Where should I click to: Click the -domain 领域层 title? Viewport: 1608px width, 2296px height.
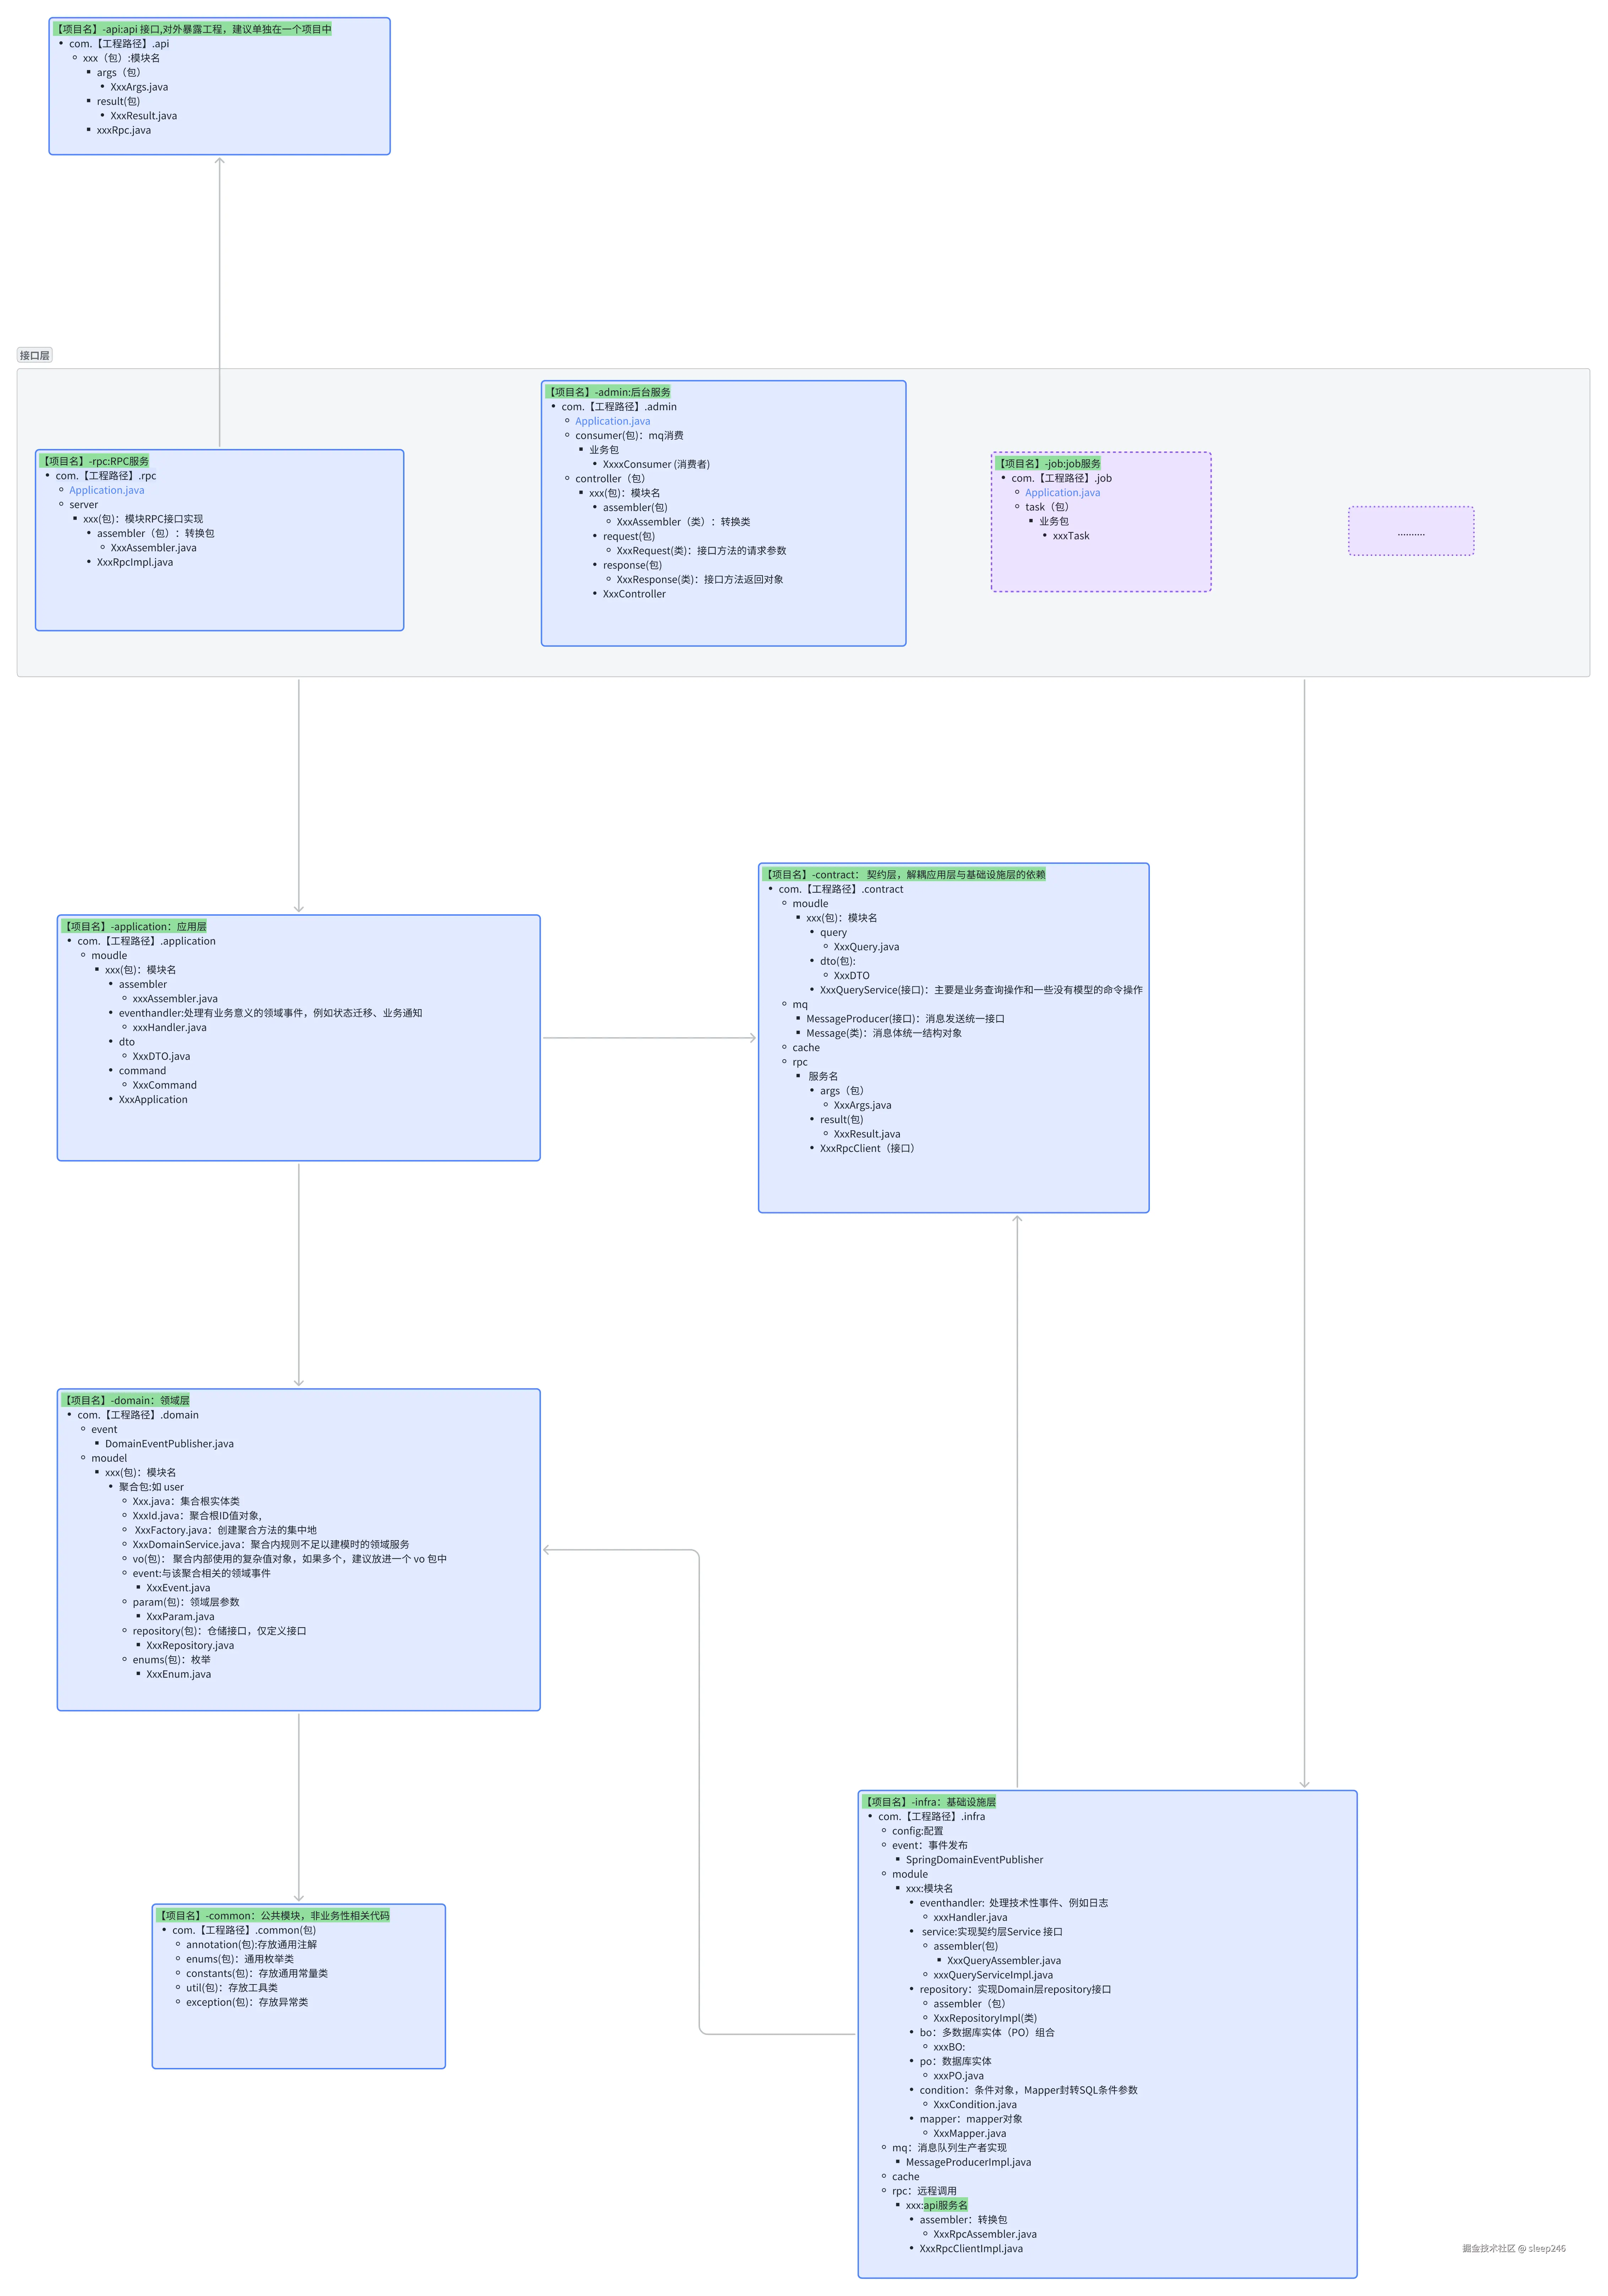click(x=126, y=1400)
